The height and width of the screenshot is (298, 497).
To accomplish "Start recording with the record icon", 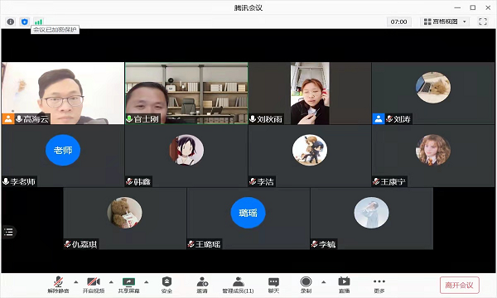I will pyautogui.click(x=306, y=285).
